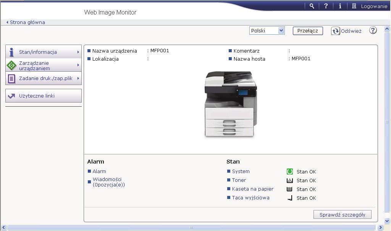Screen dimensions: 391x231
Task: Open the Zarządzanie urządzaniem menu
Action: [x=44, y=65]
